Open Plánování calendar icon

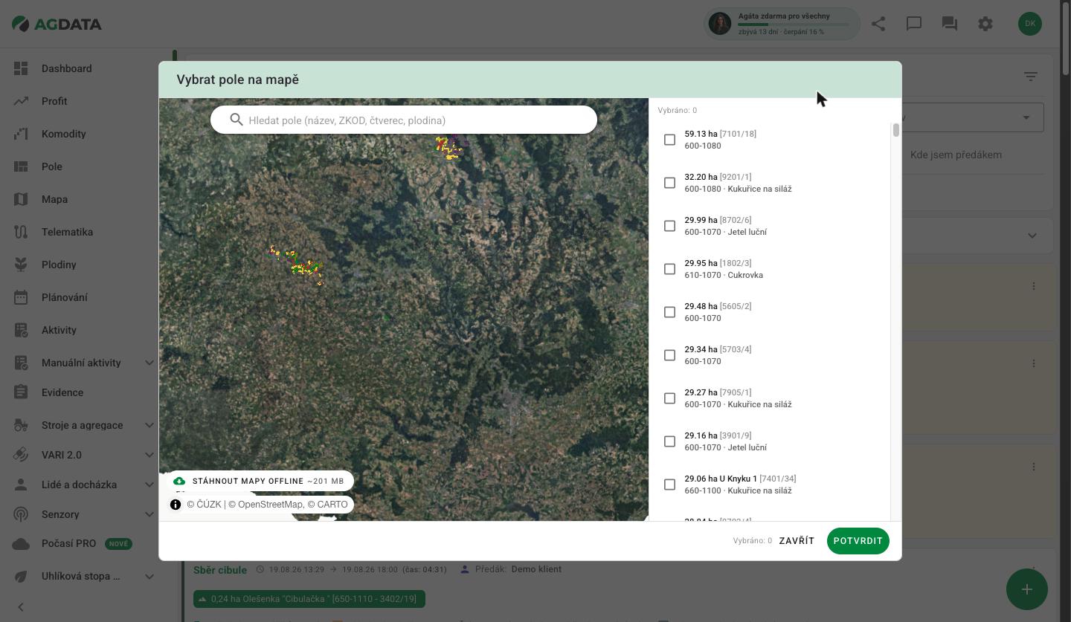click(21, 297)
